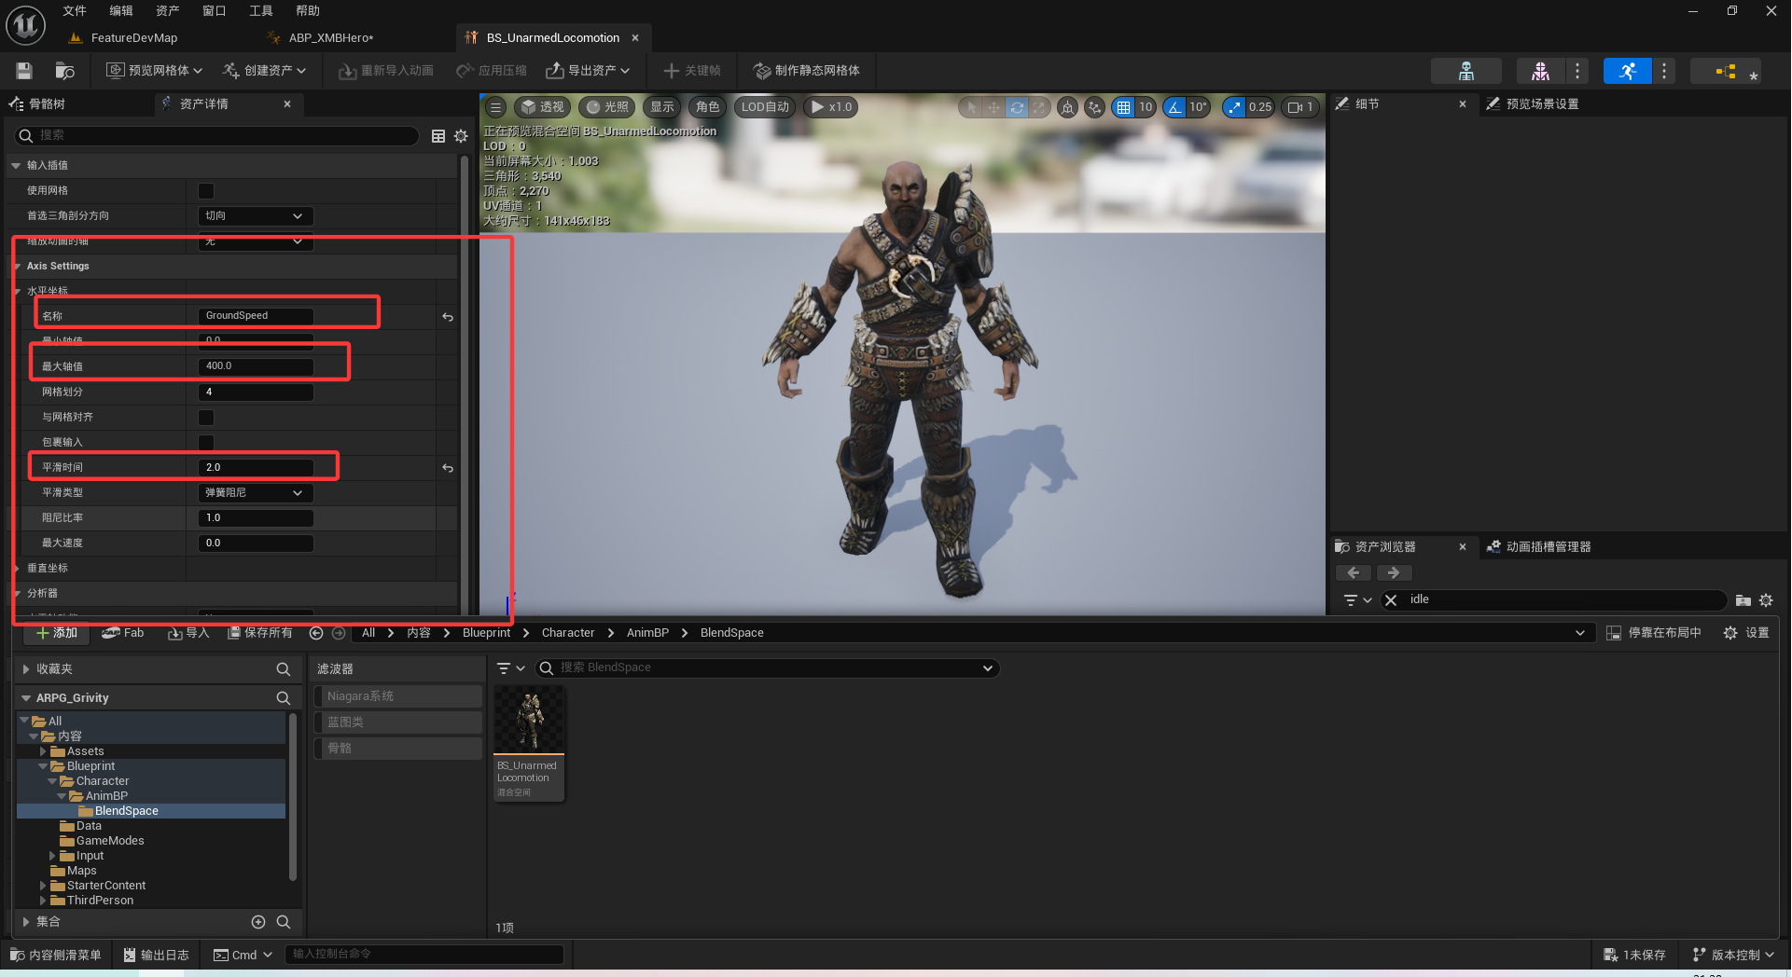The image size is (1792, 977).
Task: Collapse the 输入插值 section
Action: (16, 166)
